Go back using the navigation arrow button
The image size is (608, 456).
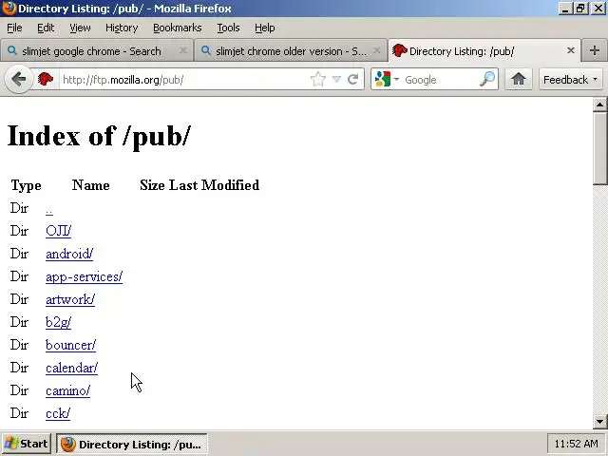coord(18,80)
